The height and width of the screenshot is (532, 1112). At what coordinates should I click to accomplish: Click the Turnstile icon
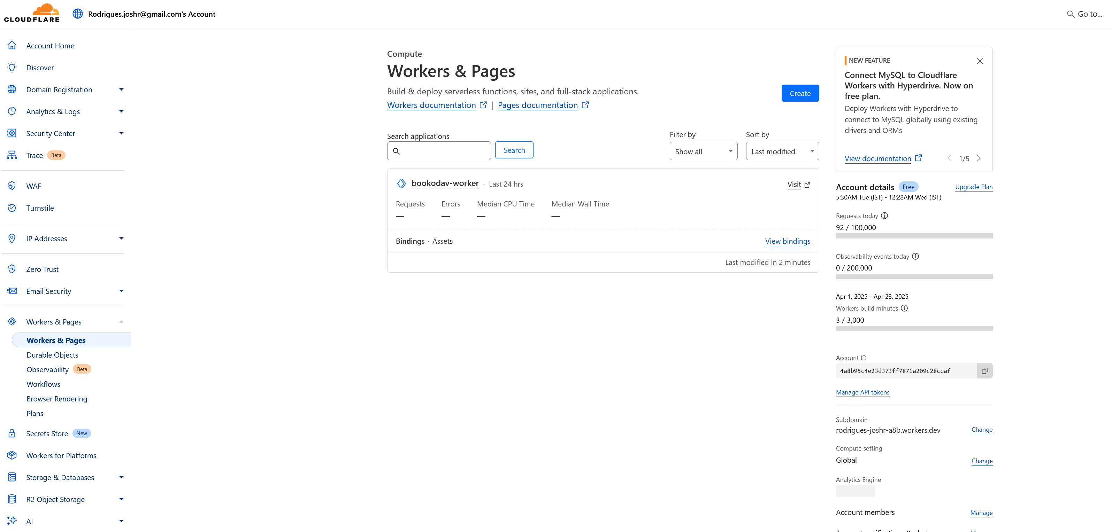click(12, 208)
